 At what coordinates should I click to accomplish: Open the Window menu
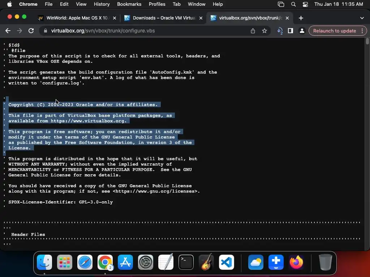(197, 4)
